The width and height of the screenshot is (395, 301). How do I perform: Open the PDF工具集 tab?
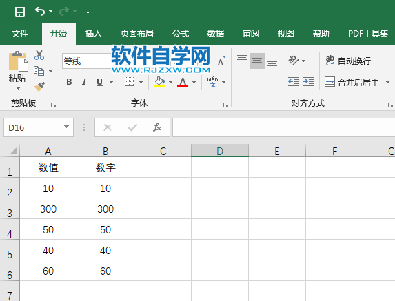click(x=368, y=34)
